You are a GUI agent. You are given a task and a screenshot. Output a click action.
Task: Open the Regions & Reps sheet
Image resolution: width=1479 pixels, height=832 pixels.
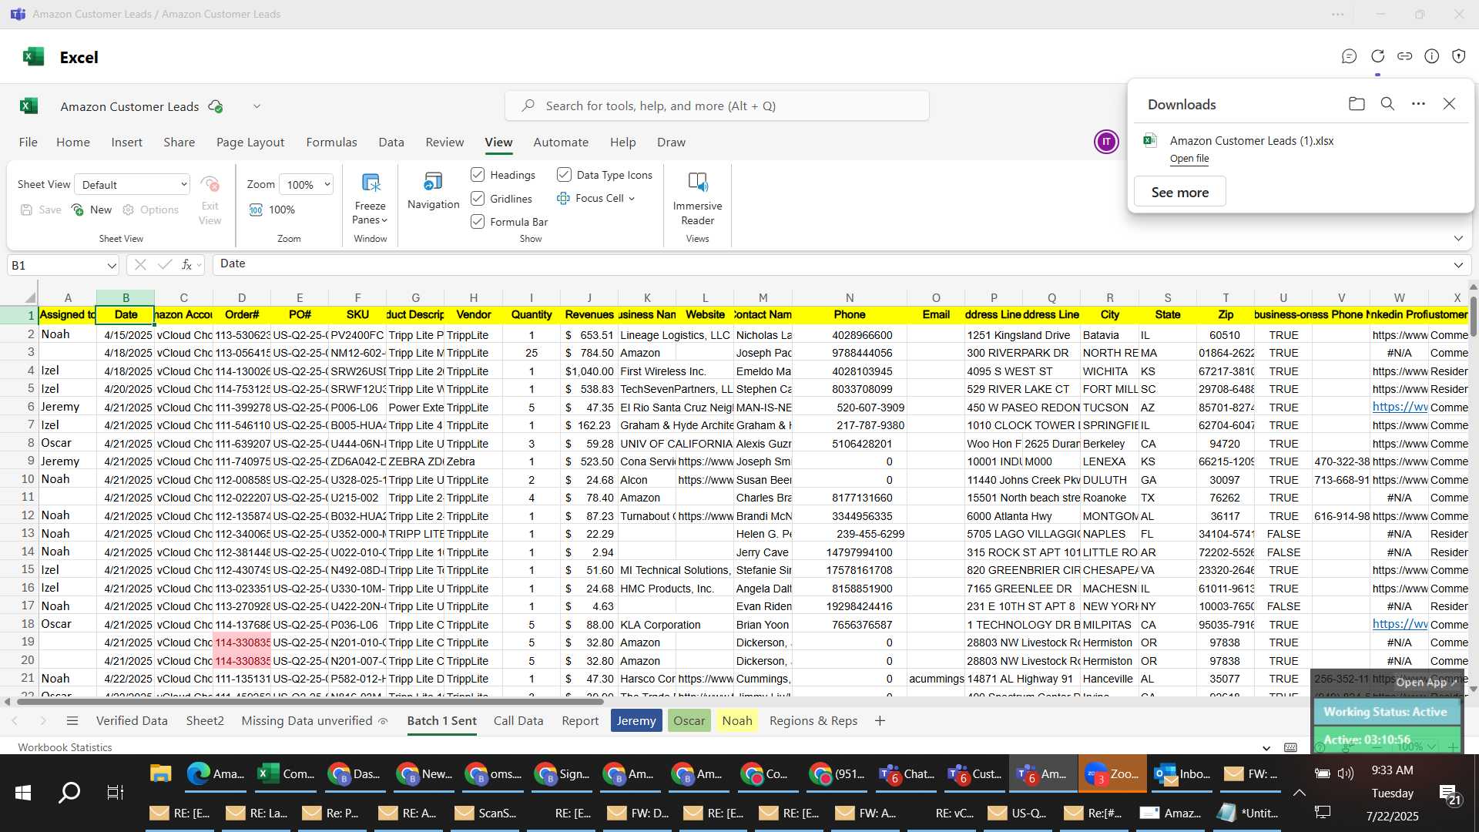(x=813, y=721)
